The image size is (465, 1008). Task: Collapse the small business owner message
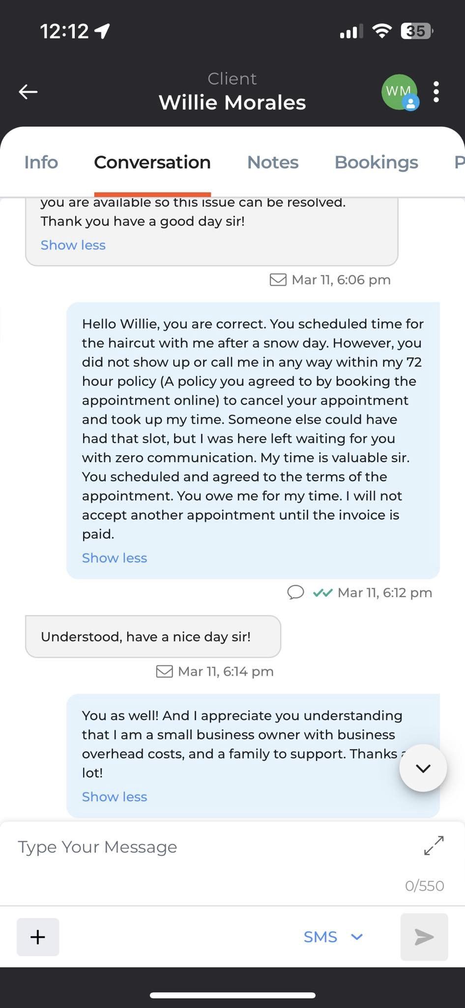[x=115, y=796]
